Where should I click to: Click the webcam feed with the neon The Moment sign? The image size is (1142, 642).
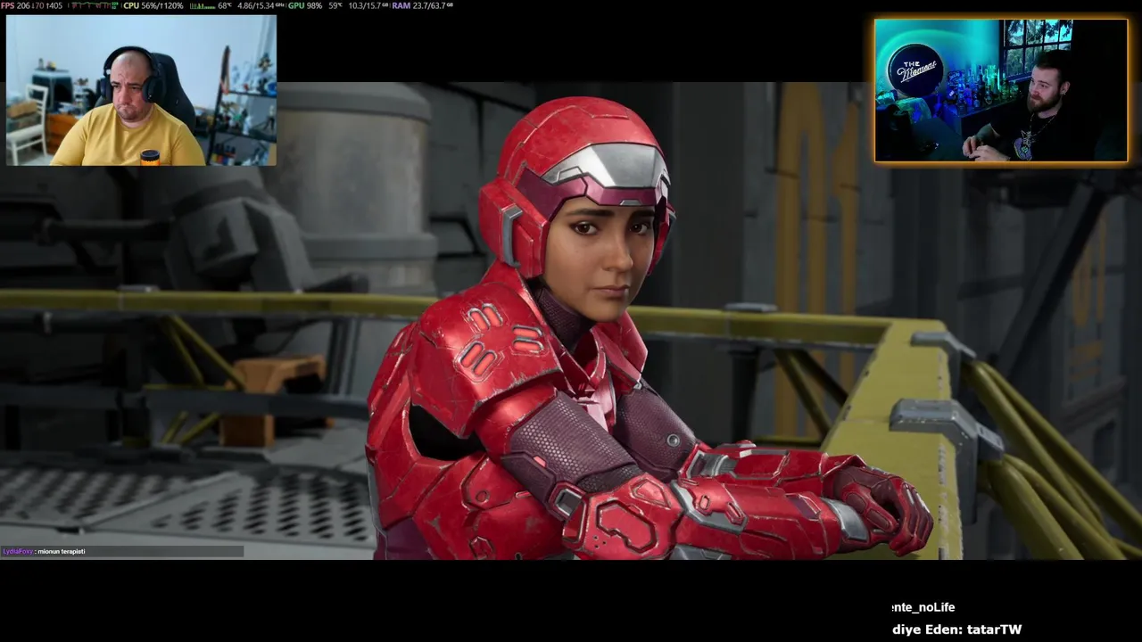(1001, 90)
